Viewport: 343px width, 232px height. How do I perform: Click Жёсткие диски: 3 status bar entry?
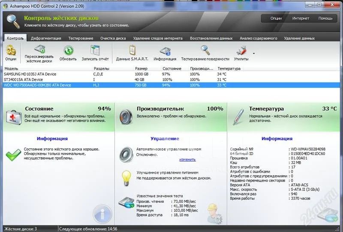pos(21,229)
